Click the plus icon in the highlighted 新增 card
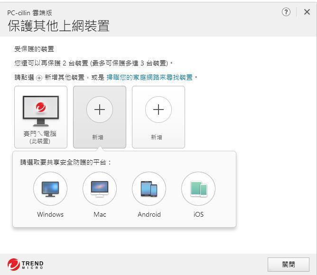Viewport: 317px width, 275px height. [x=100, y=110]
